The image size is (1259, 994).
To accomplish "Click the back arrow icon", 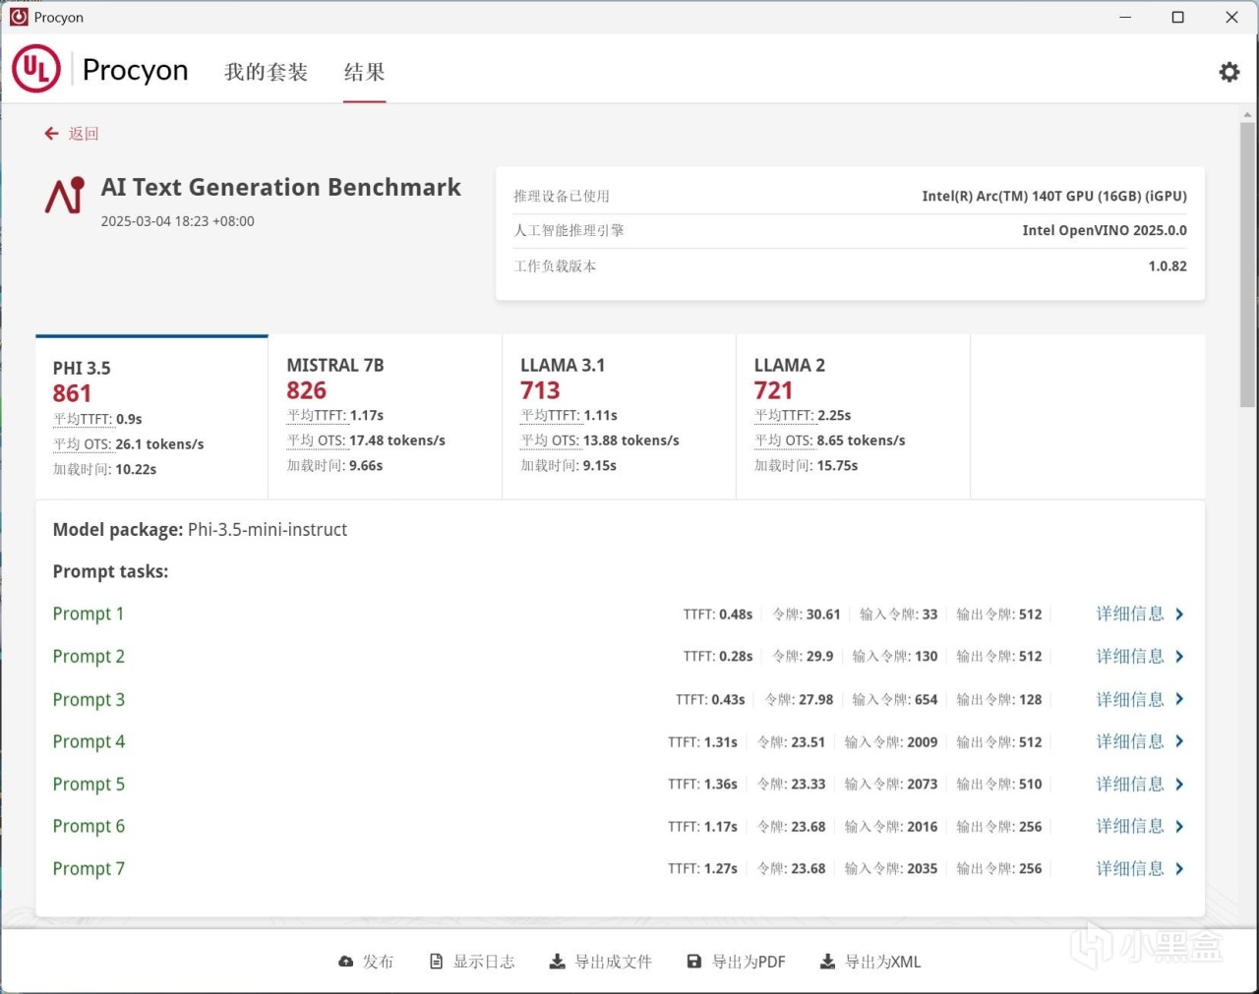I will point(51,134).
